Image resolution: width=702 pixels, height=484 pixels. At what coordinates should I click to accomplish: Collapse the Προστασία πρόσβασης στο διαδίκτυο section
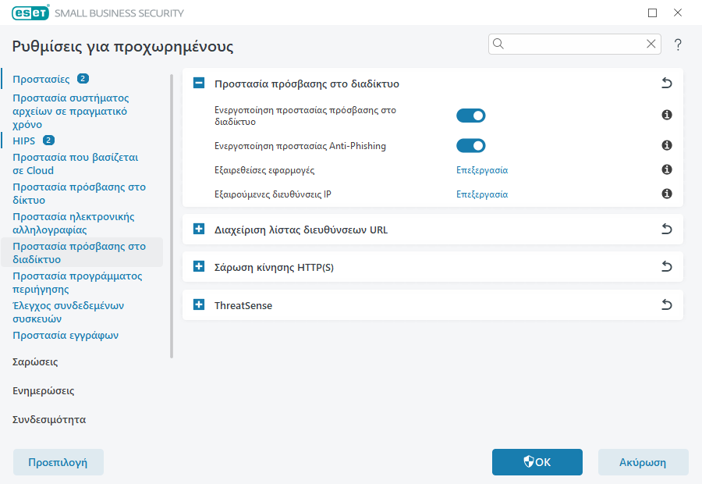(x=199, y=83)
